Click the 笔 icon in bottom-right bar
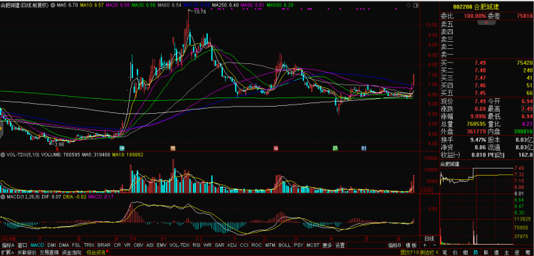Screen dimensions: 534x256 444,252
